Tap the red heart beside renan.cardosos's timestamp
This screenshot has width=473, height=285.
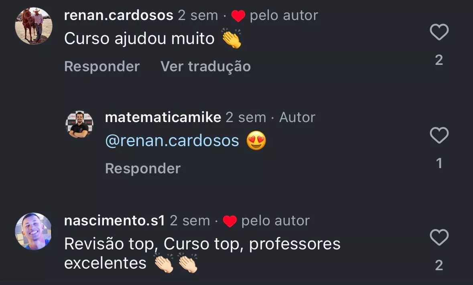238,16
